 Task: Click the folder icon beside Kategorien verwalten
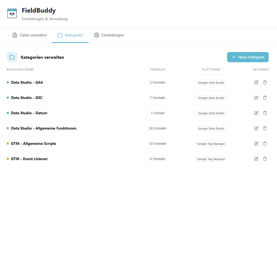pos(12,57)
